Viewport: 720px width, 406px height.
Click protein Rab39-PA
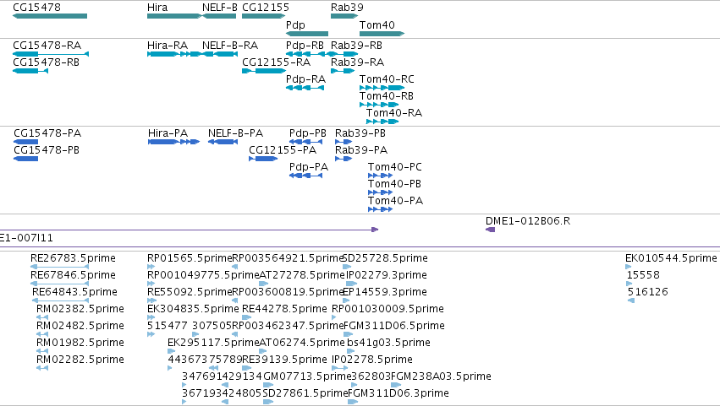(361, 150)
